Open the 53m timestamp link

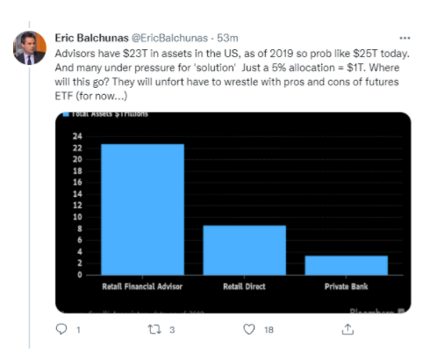tap(227, 38)
